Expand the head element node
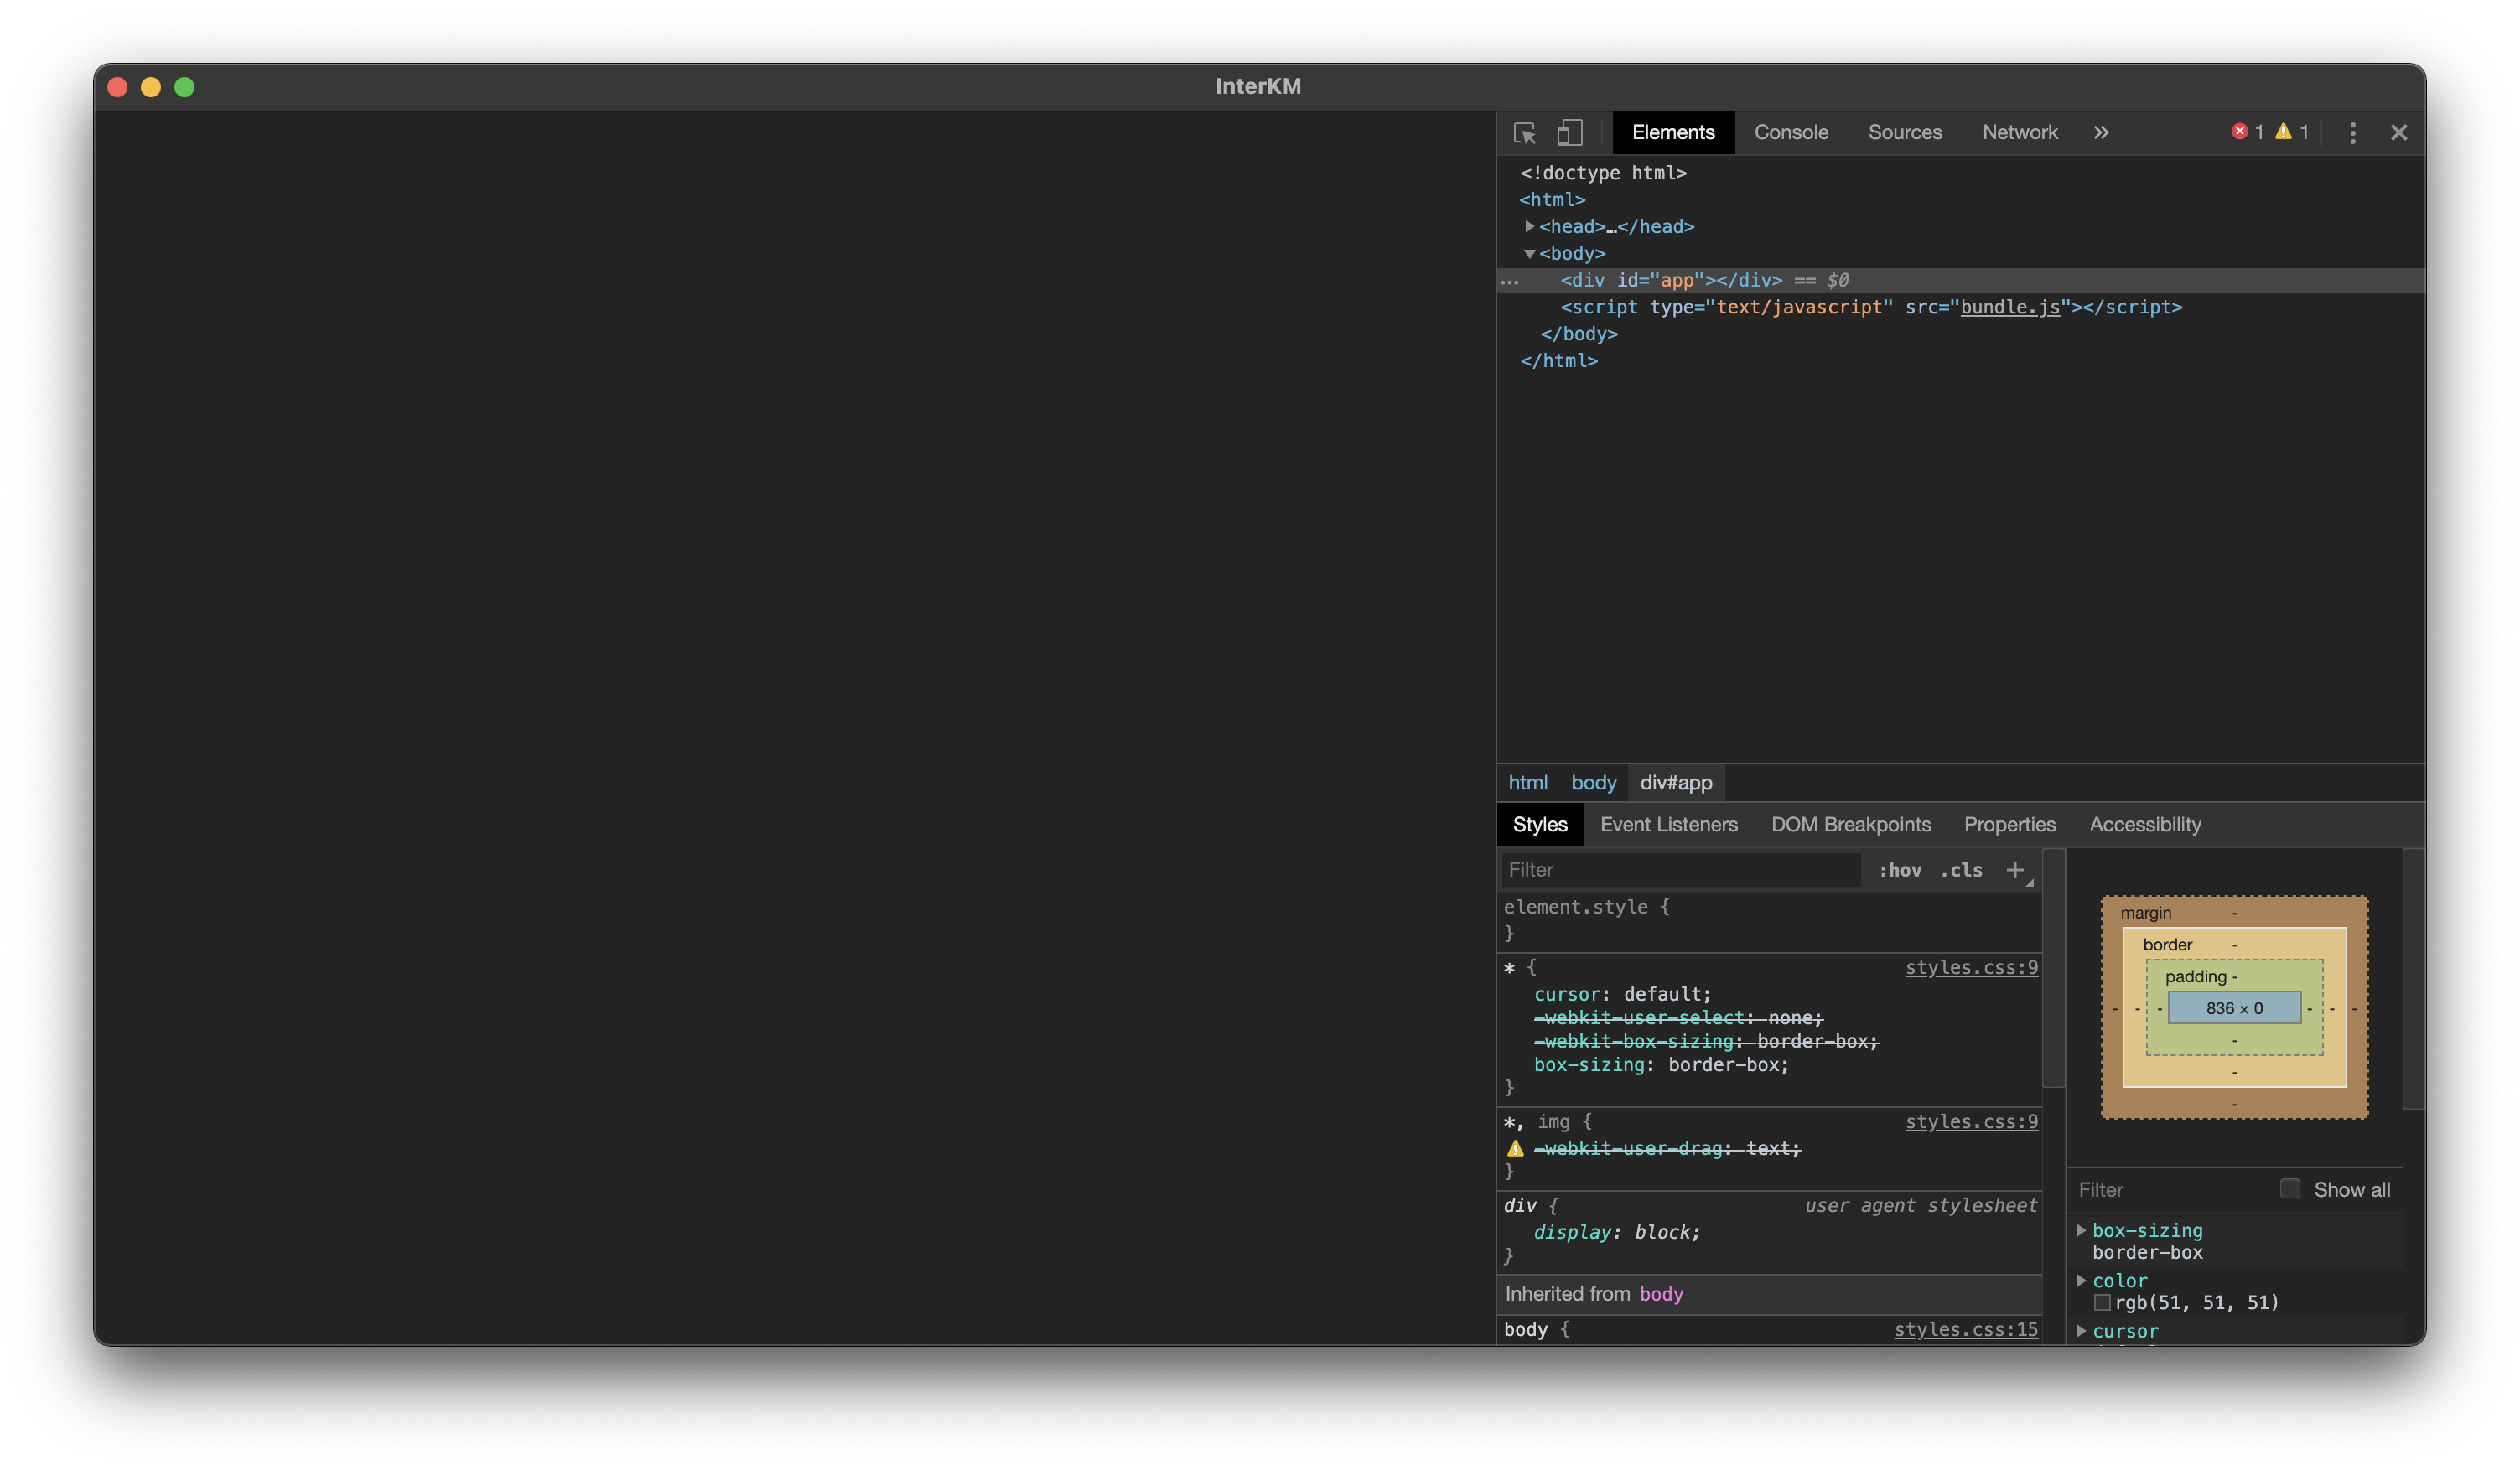This screenshot has width=2520, height=1470. coord(1529,227)
